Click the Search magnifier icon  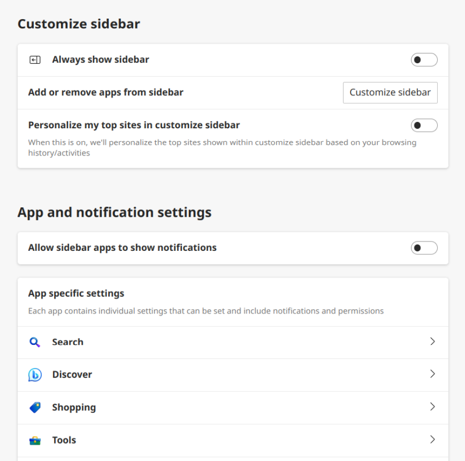pos(35,342)
